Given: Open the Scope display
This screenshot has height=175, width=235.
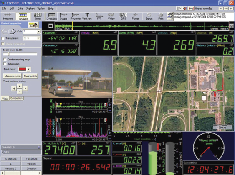Looking at the screenshot, I should click(x=63, y=16).
